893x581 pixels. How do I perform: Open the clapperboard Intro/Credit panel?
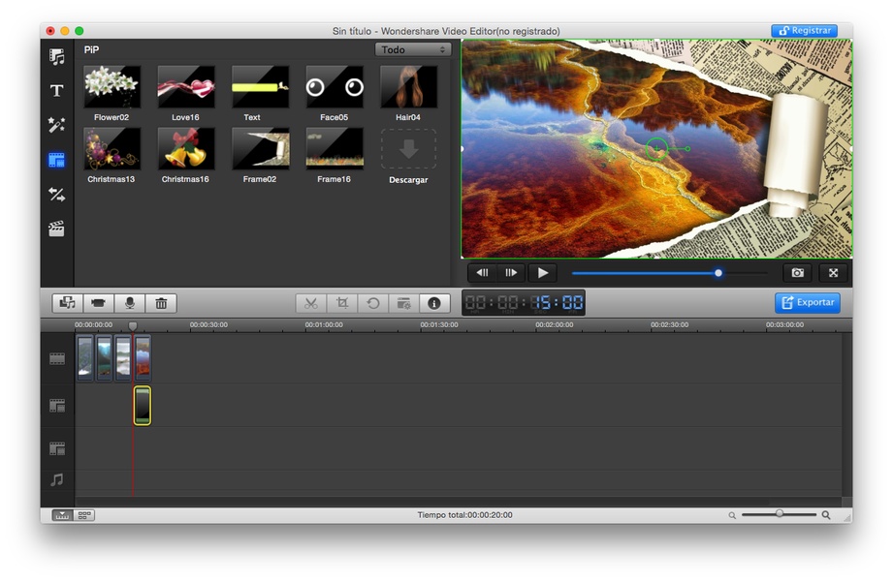pyautogui.click(x=57, y=229)
